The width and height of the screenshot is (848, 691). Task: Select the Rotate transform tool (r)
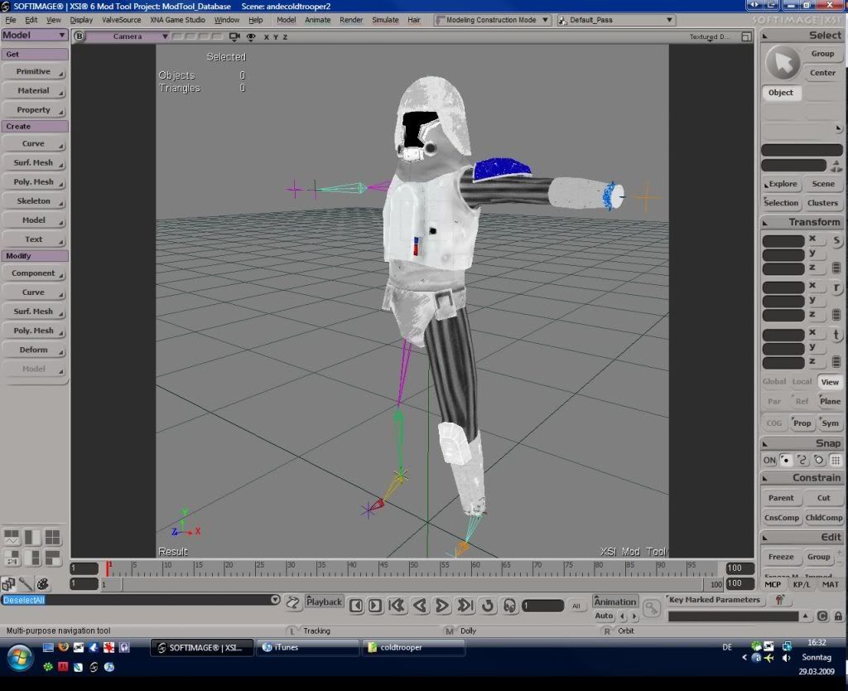coord(836,288)
